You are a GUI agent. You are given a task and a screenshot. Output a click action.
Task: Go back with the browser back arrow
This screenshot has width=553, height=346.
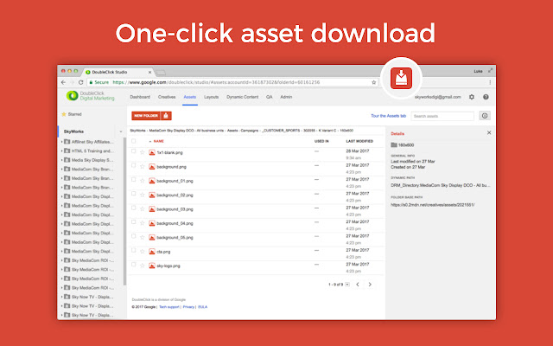[x=63, y=82]
